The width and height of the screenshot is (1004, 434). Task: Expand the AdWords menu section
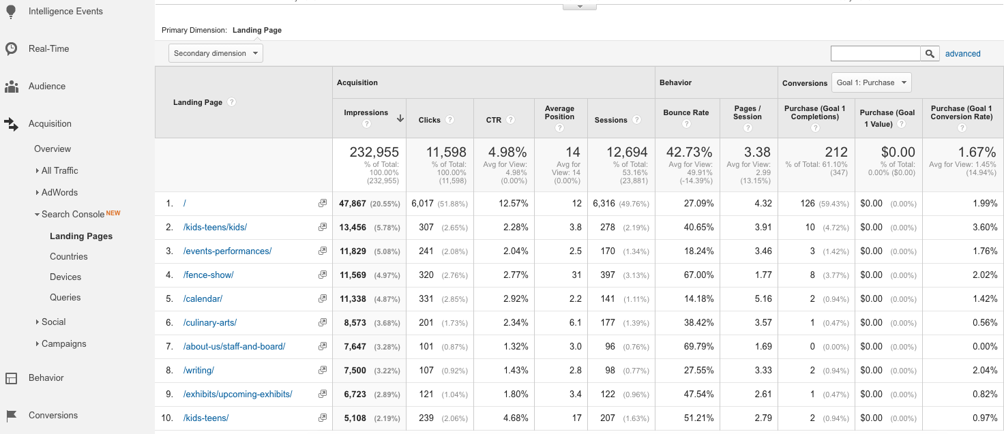tap(59, 193)
